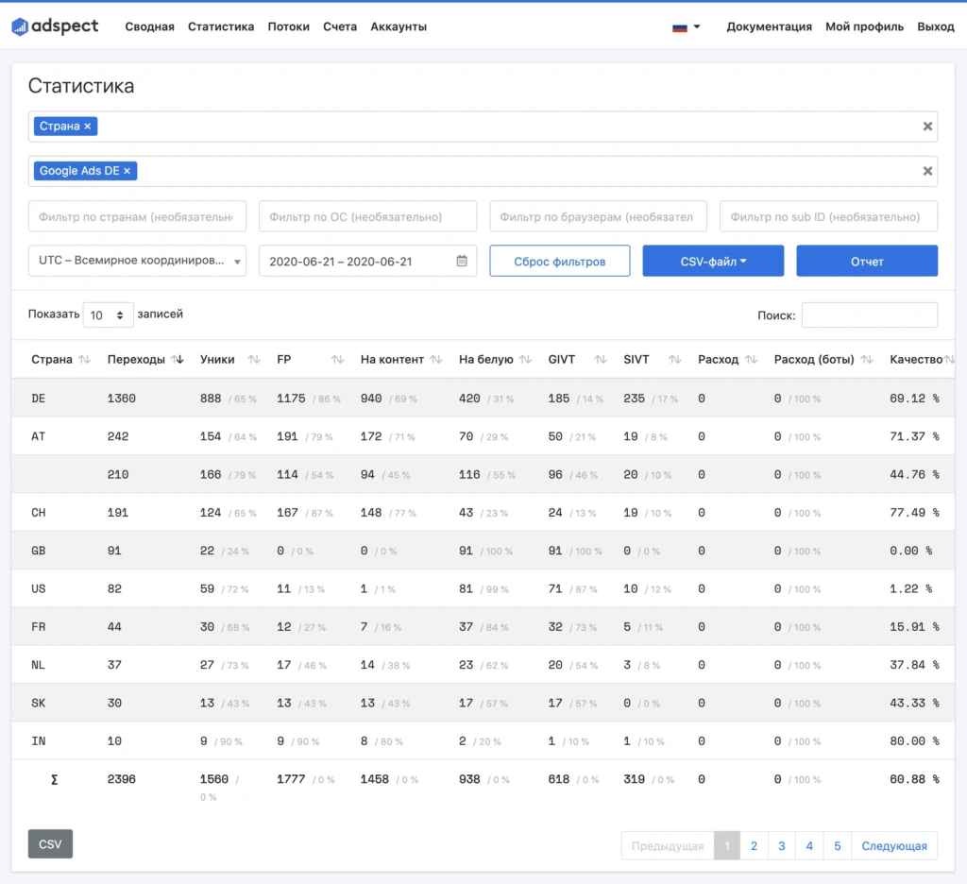Image resolution: width=967 pixels, height=884 pixels.
Task: Sort by Расход (боты) column arrows
Action: tap(867, 359)
